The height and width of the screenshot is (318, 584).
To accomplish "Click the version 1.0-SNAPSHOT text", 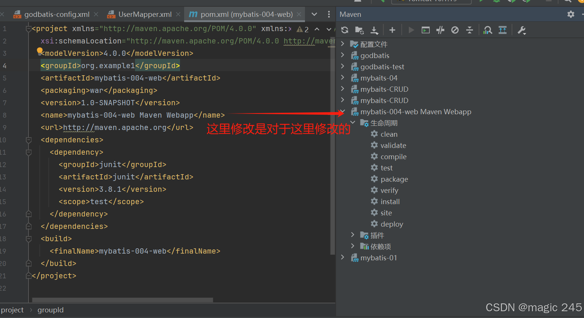I will pos(108,103).
